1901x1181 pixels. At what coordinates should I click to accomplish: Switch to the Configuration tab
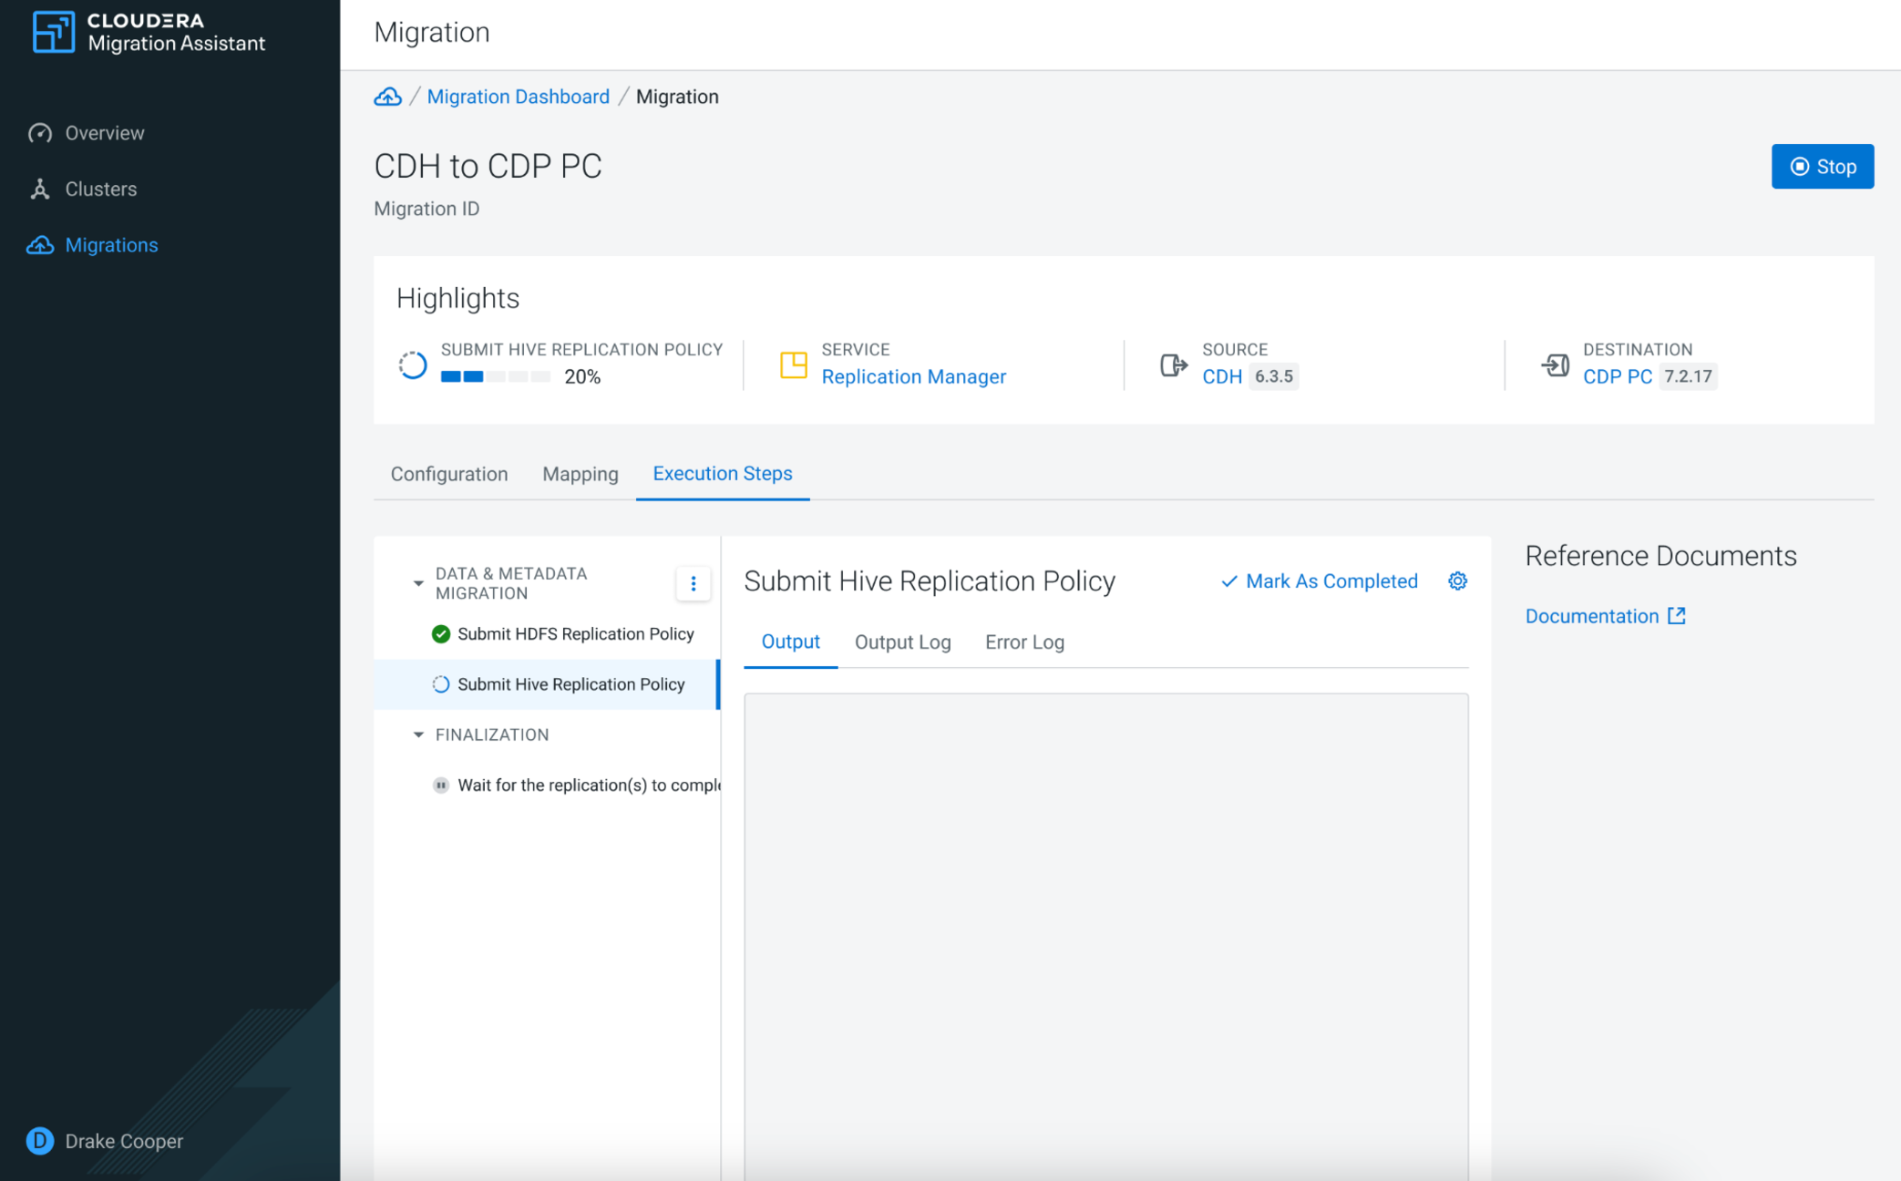(449, 474)
